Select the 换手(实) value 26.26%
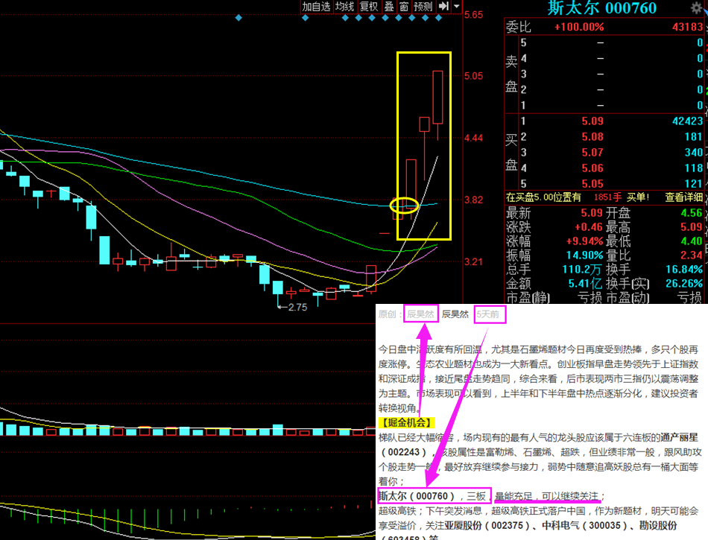This screenshot has height=540, width=708. click(684, 284)
